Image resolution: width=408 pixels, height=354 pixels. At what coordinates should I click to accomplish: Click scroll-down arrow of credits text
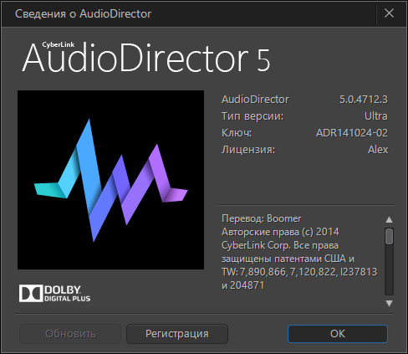389,303
